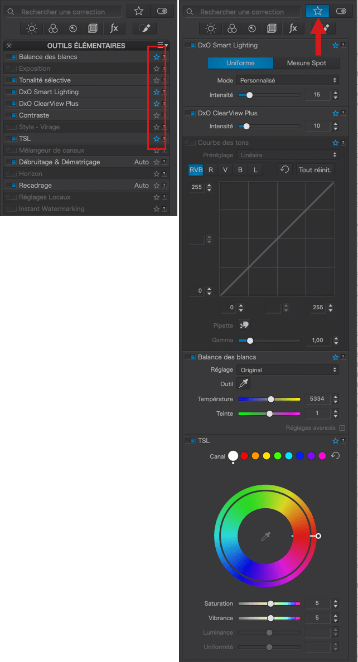Select the red TSL channel swatch
Image resolution: width=358 pixels, height=662 pixels.
(x=244, y=456)
